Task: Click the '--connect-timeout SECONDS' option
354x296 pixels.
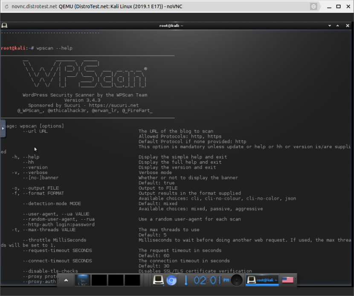Action: [x=57, y=261]
